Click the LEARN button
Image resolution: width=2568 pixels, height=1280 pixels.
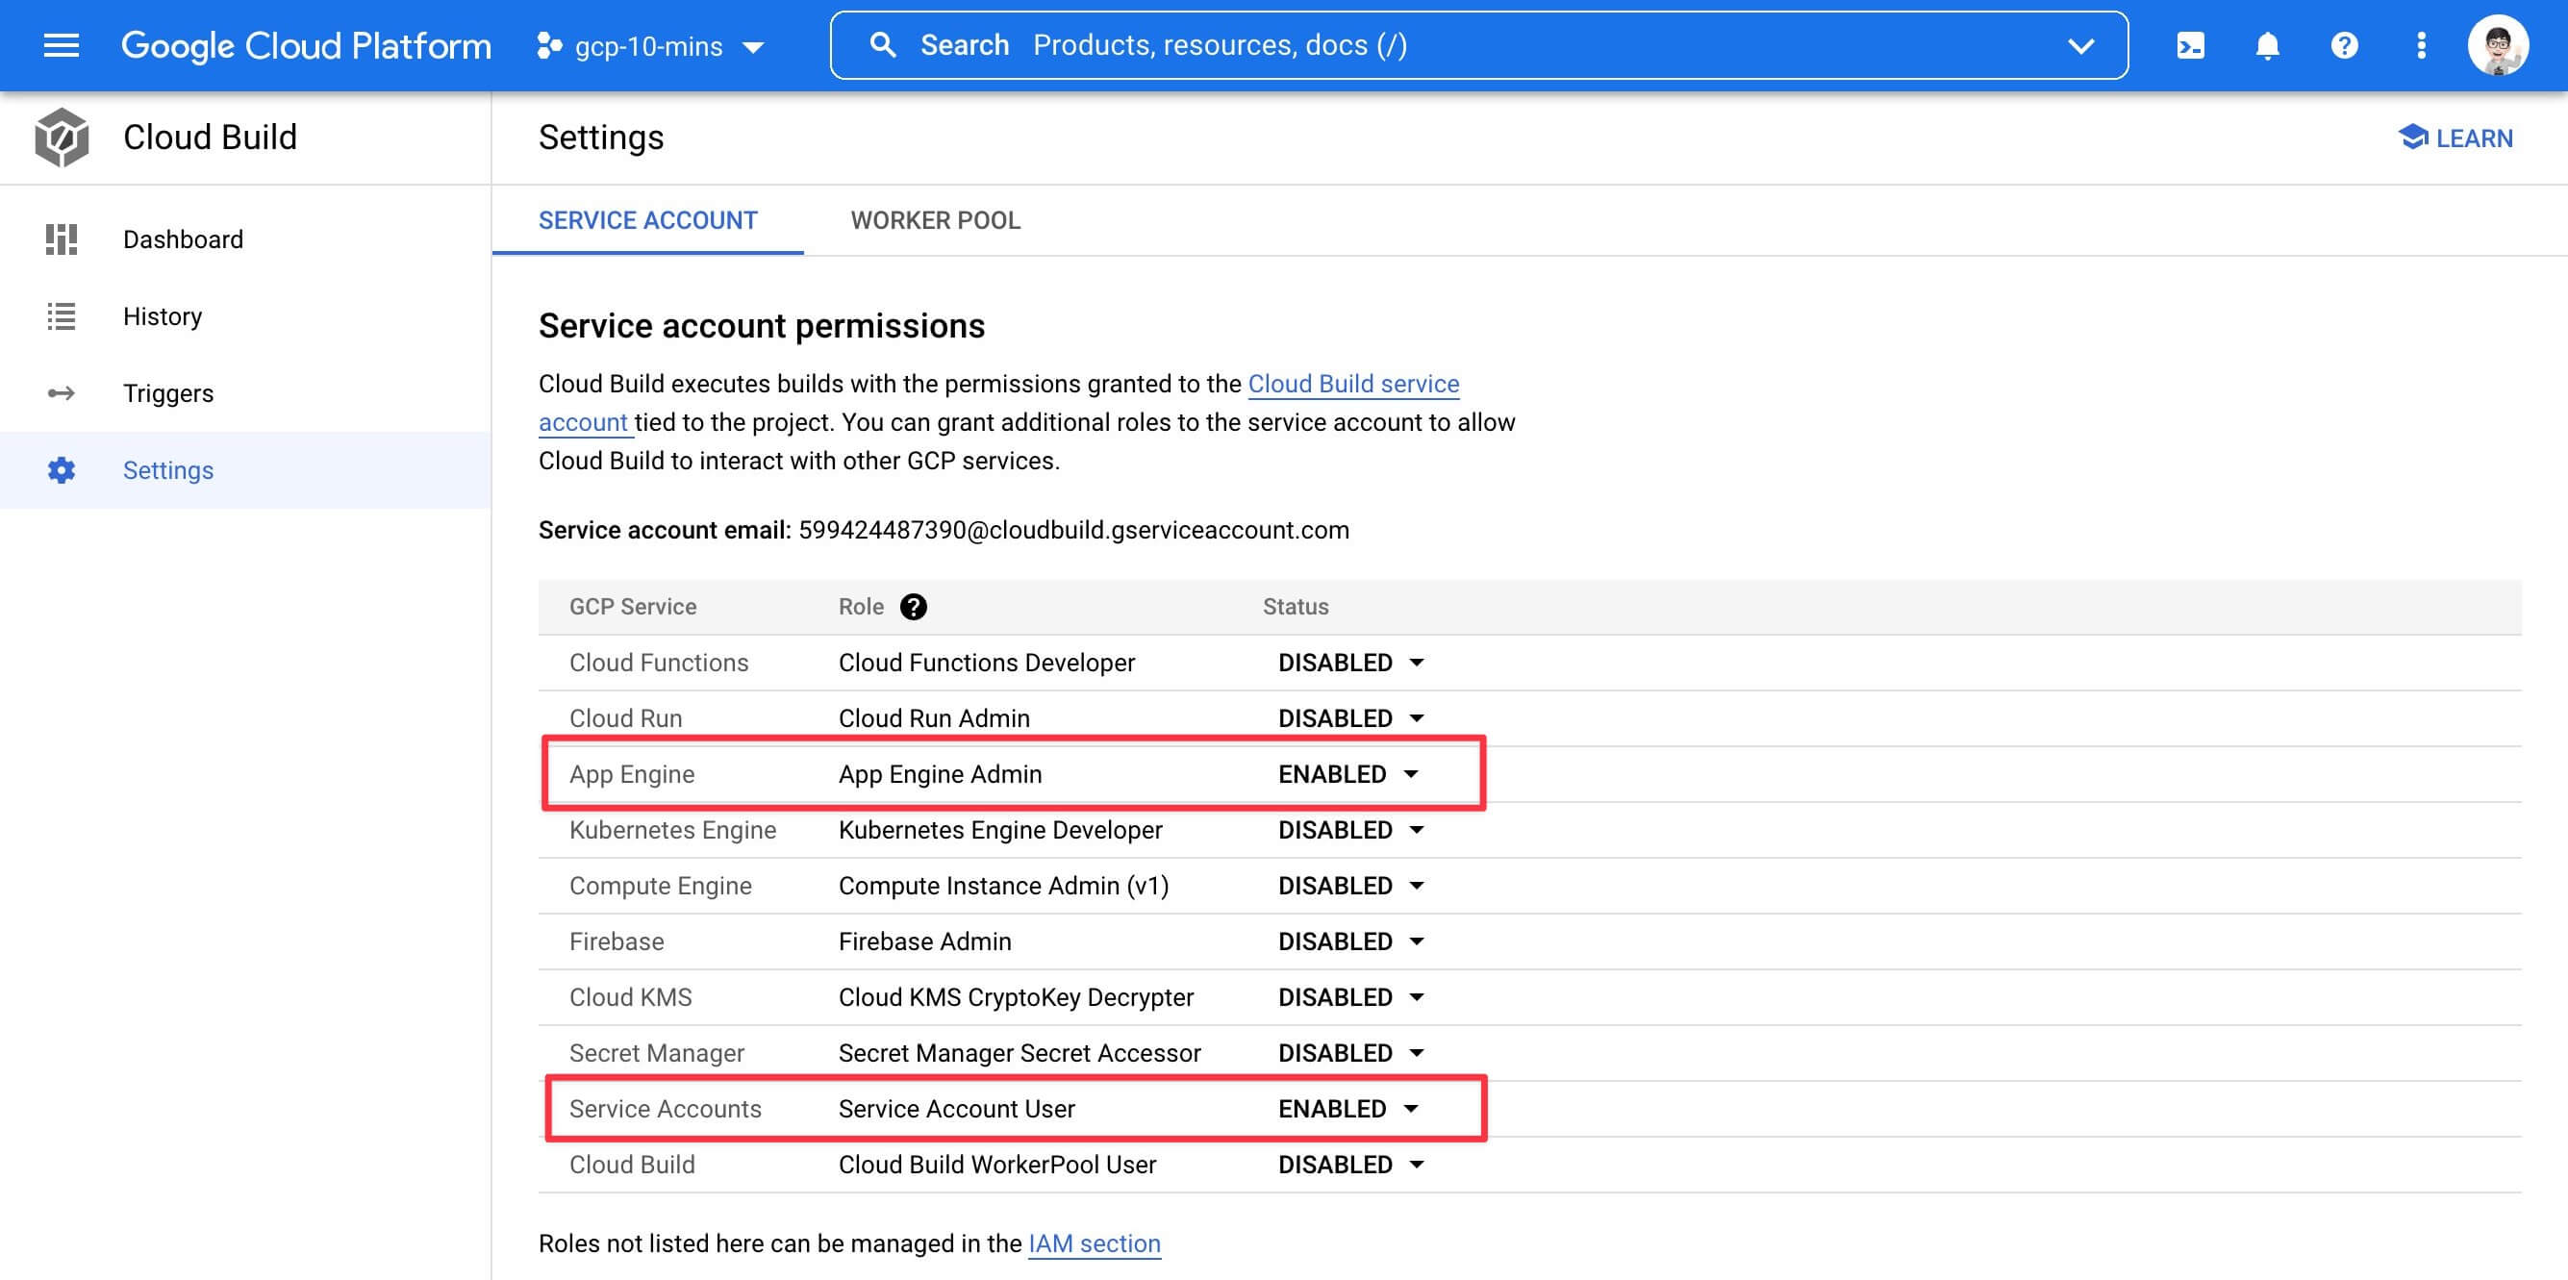click(2455, 138)
